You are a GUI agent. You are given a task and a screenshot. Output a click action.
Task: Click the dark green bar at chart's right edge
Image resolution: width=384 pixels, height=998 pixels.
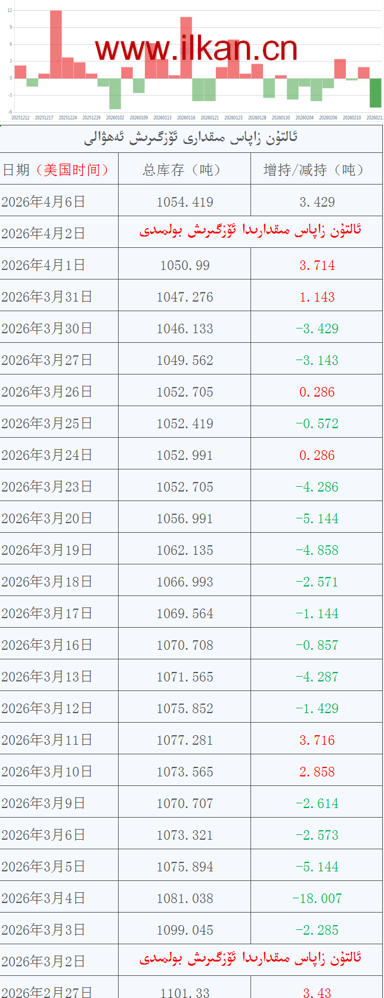[x=375, y=93]
